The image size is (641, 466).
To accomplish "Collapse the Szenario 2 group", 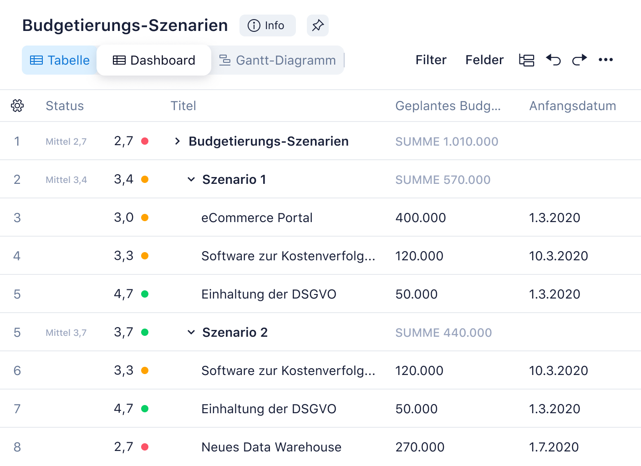I will (191, 333).
